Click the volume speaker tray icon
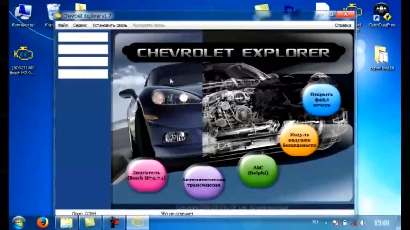This screenshot has height=230, width=410. (x=362, y=223)
